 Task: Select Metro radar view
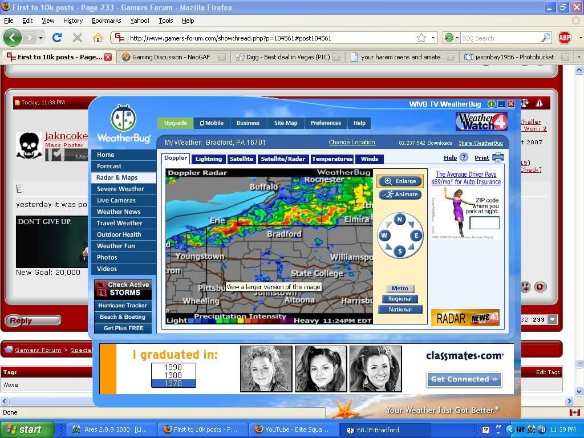pos(400,288)
